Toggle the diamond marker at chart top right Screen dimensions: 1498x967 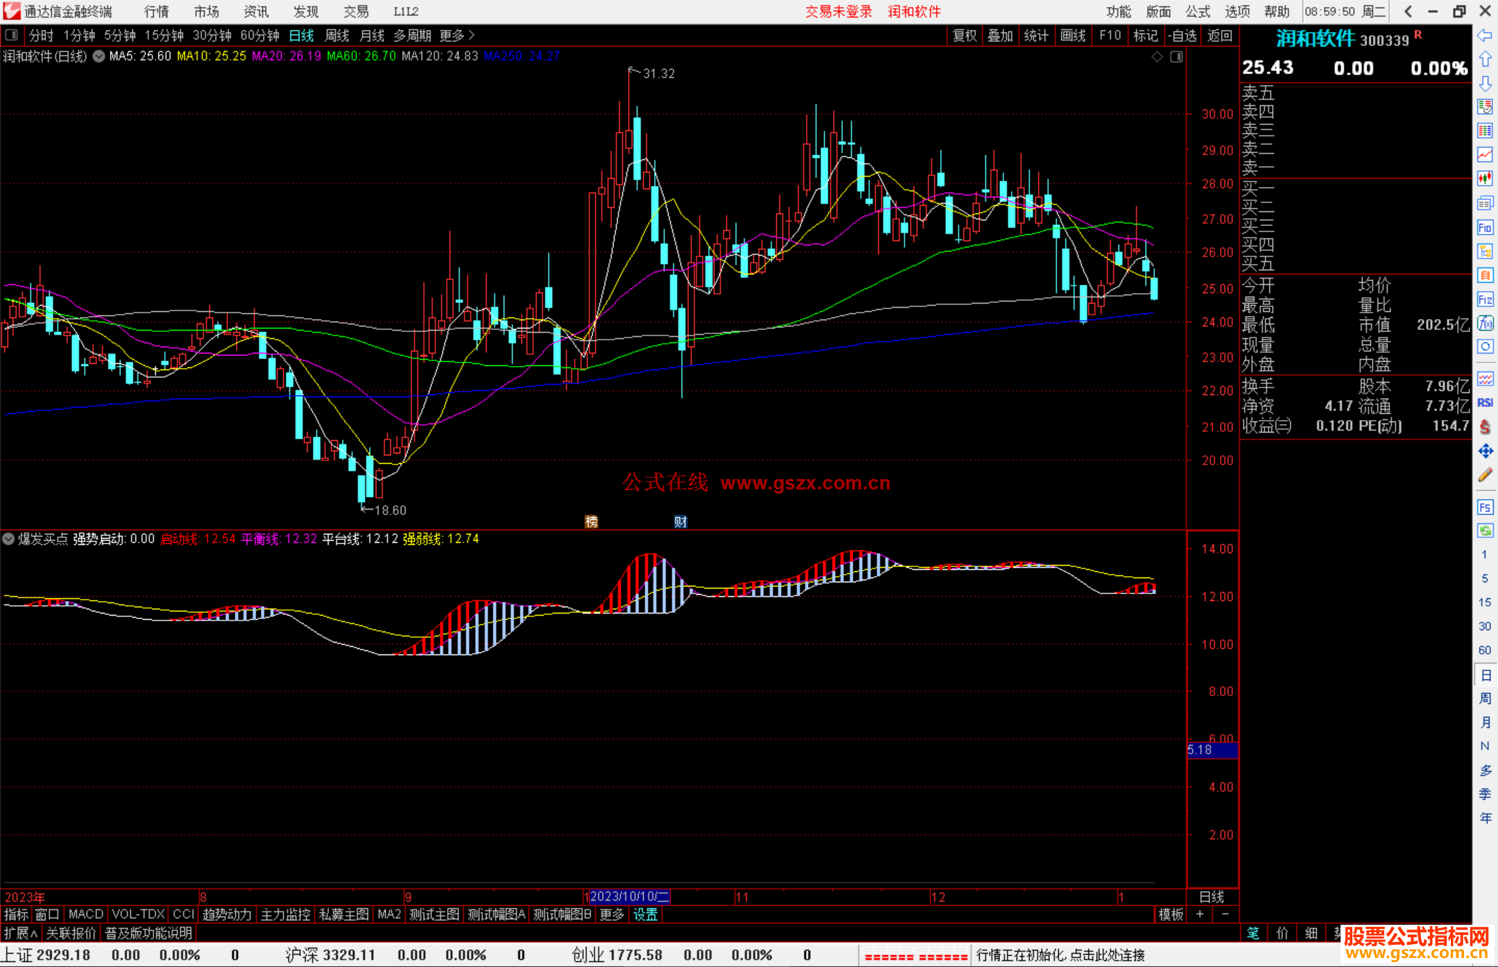pyautogui.click(x=1157, y=57)
